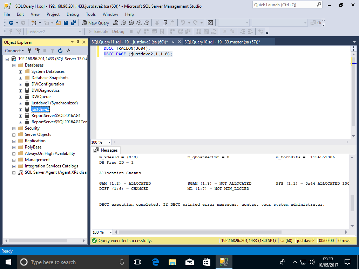Click the Open File folder icon

click(57, 23)
